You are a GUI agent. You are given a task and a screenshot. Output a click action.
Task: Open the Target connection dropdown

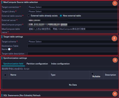tap(73, 7)
